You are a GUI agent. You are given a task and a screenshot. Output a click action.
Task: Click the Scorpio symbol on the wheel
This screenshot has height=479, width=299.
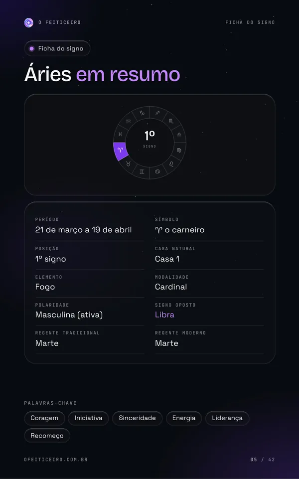pos(171,121)
